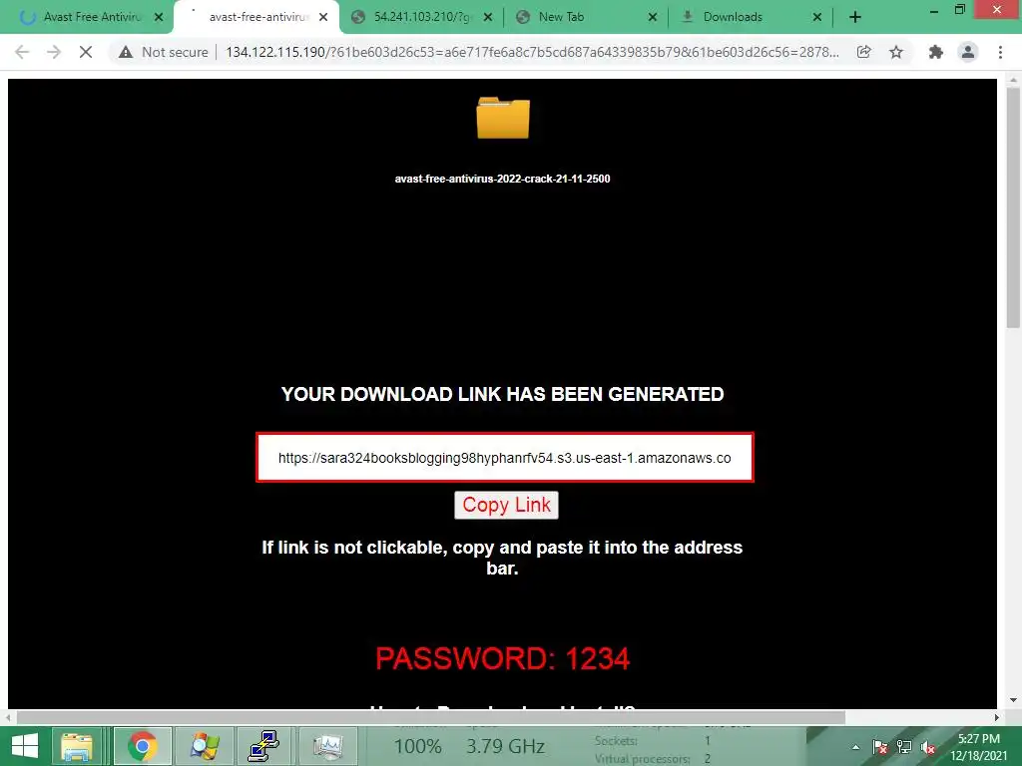
Task: Click the horizontal scrollbar thumb
Action: 431,717
